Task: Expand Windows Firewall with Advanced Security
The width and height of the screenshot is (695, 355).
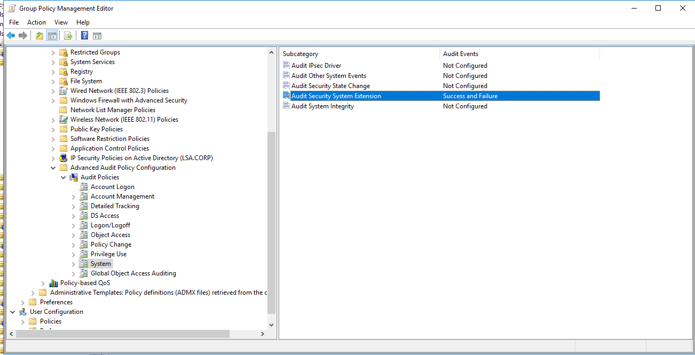Action: click(53, 100)
